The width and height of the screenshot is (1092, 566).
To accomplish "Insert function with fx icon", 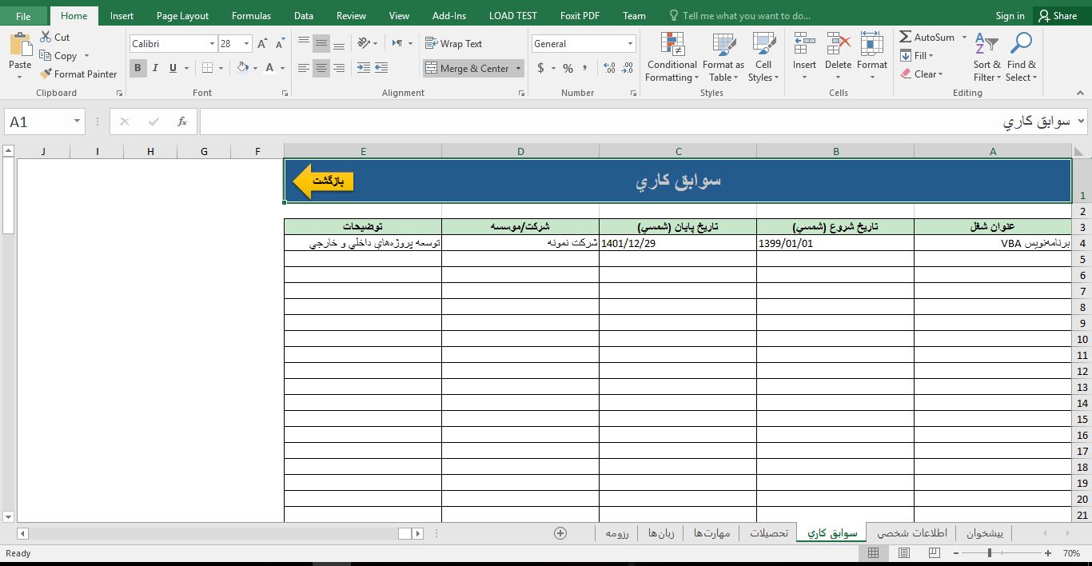I will (182, 122).
